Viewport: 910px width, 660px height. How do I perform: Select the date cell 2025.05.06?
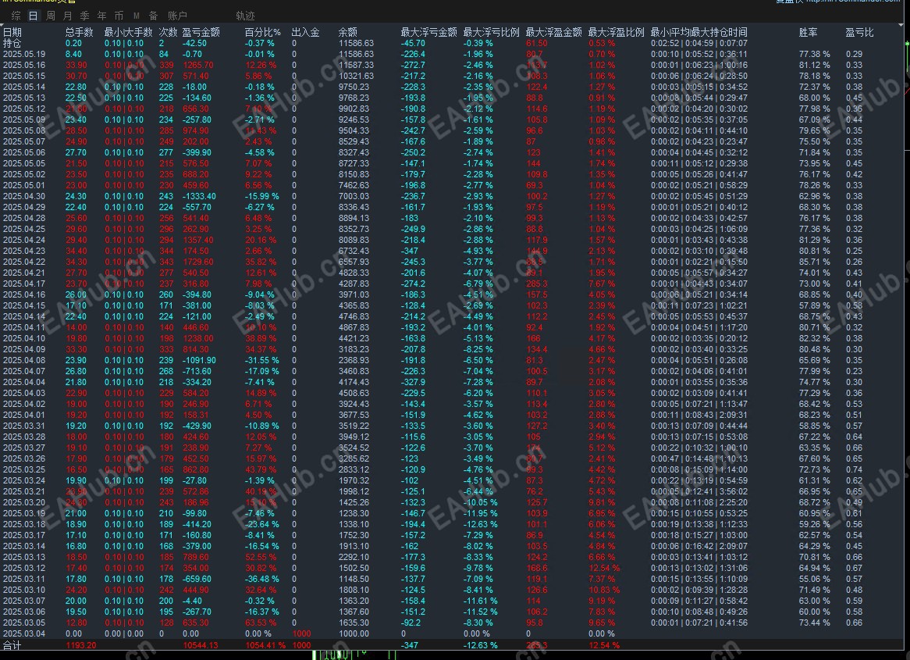tap(23, 152)
